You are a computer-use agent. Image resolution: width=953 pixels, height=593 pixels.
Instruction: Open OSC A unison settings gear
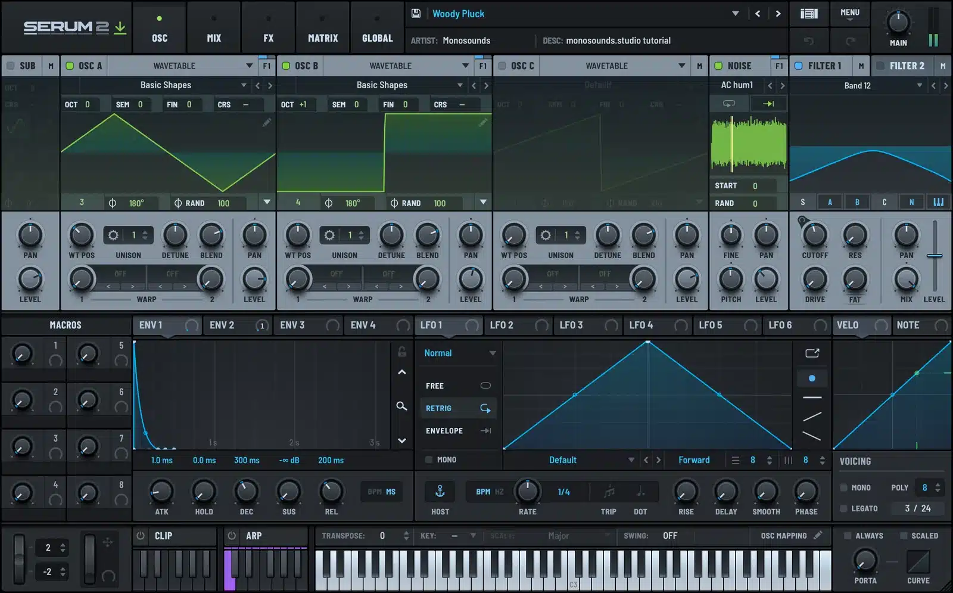[x=113, y=235]
